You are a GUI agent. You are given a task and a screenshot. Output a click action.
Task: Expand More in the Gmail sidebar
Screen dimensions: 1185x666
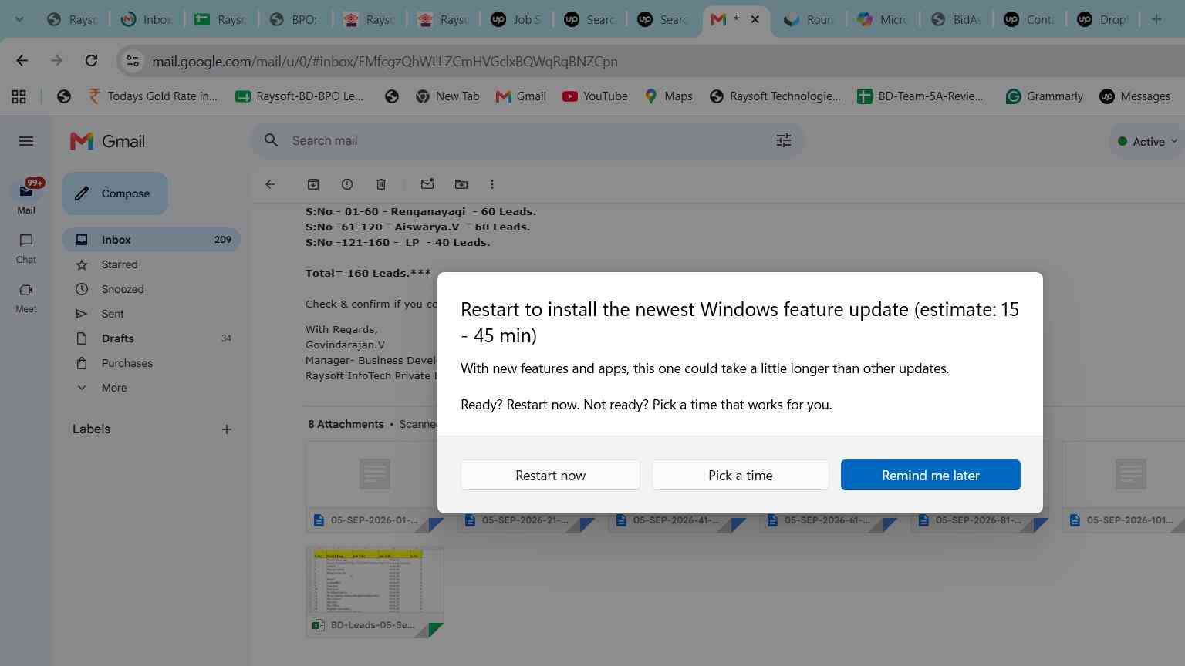[114, 388]
